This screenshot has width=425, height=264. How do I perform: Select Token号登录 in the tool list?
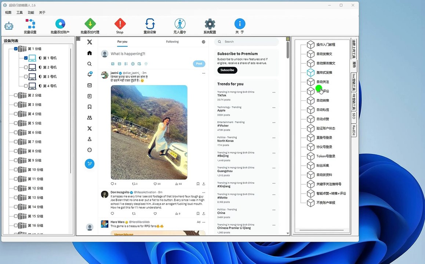(x=326, y=156)
